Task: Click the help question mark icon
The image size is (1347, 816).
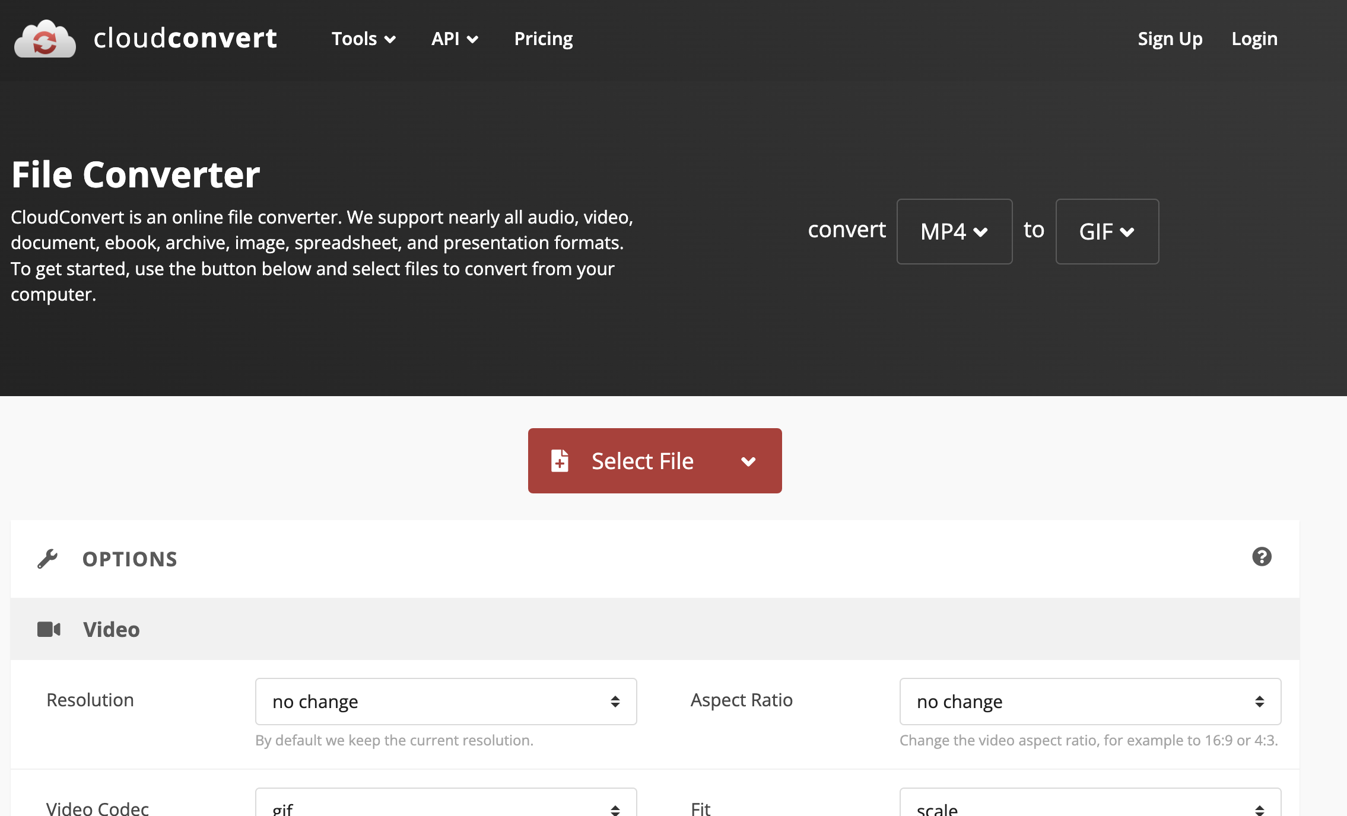Action: 1262,557
